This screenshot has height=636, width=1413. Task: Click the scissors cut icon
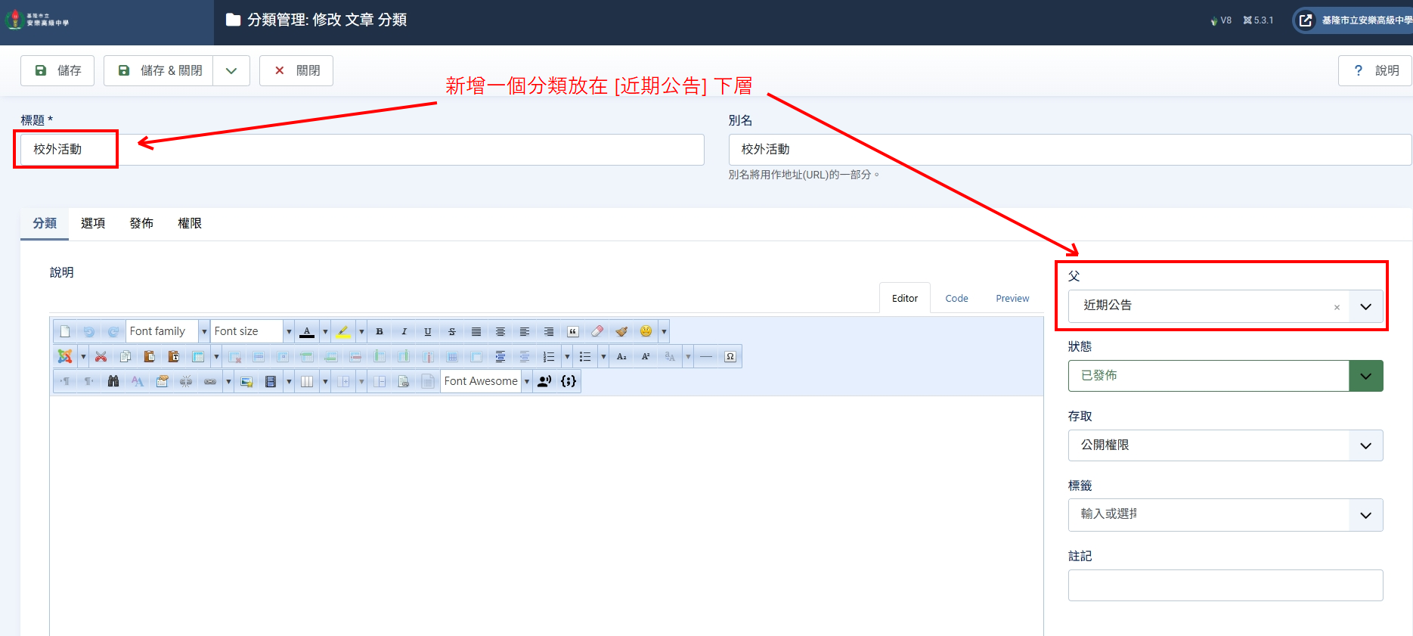101,356
